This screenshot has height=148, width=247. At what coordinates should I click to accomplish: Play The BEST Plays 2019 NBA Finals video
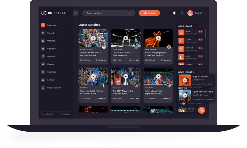coord(126,76)
